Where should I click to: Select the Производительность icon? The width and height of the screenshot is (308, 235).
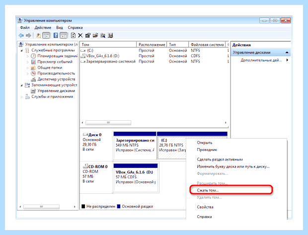click(x=33, y=74)
